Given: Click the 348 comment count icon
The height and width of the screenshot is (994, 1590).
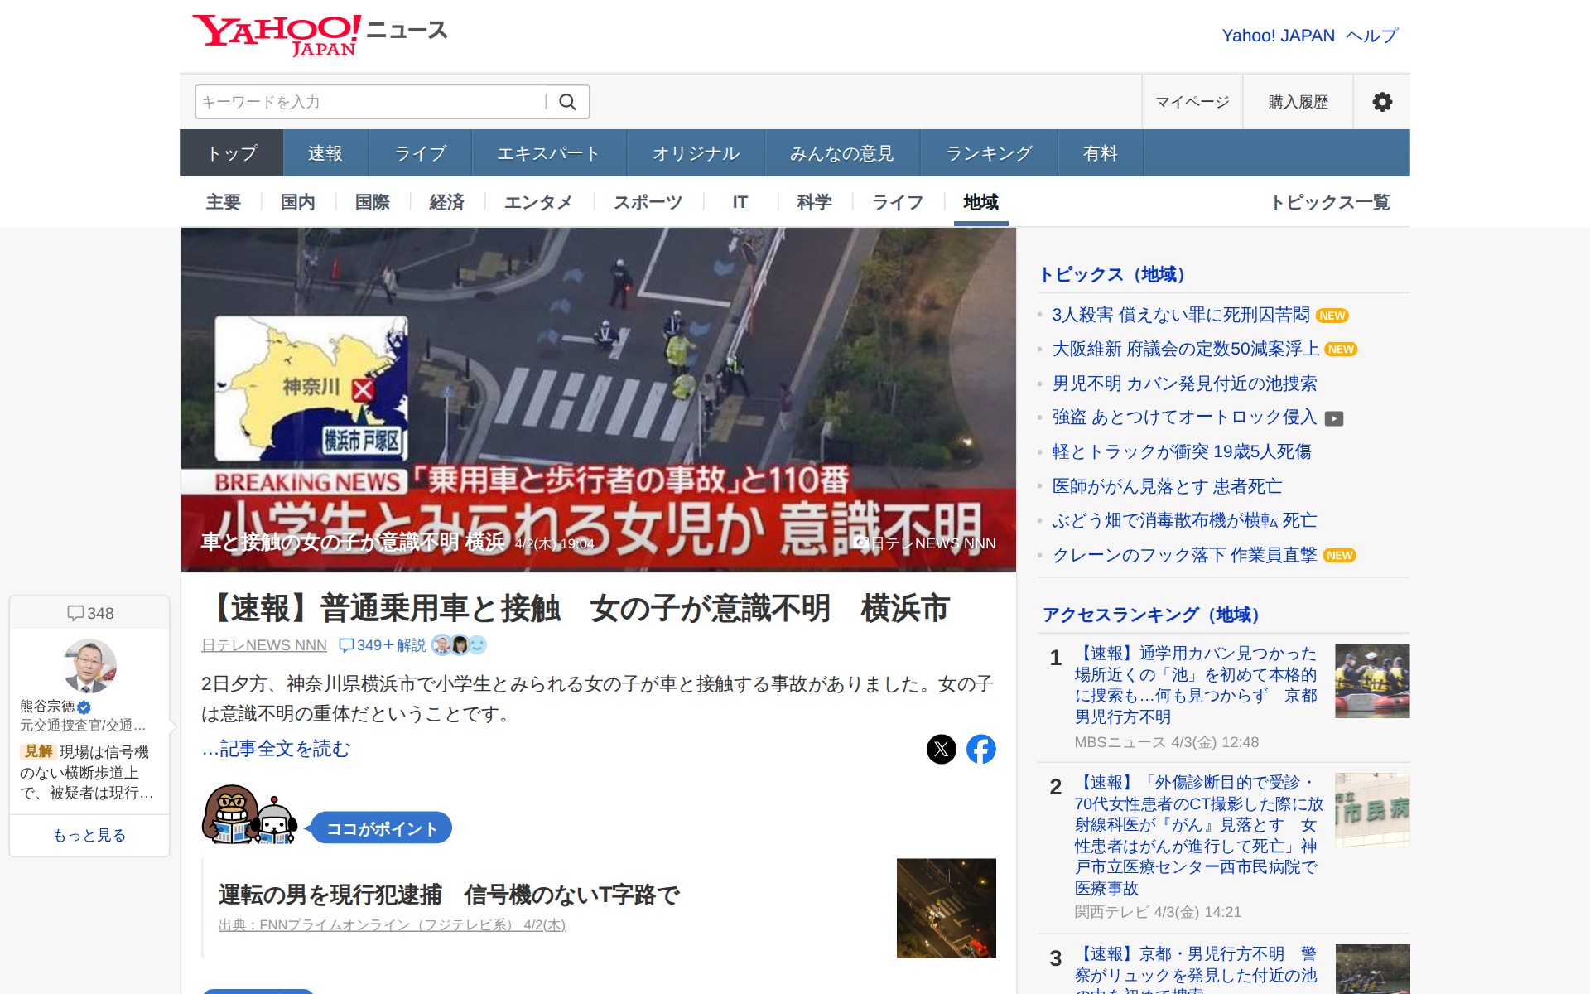Looking at the screenshot, I should (75, 613).
